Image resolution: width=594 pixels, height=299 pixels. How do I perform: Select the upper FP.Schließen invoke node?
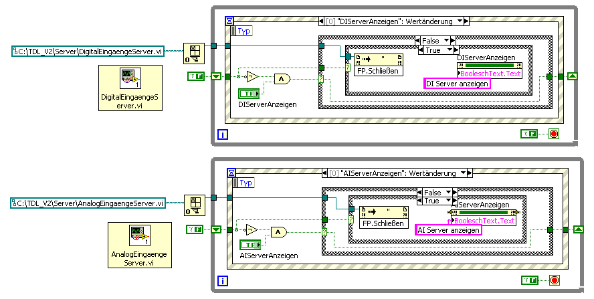pyautogui.click(x=379, y=65)
